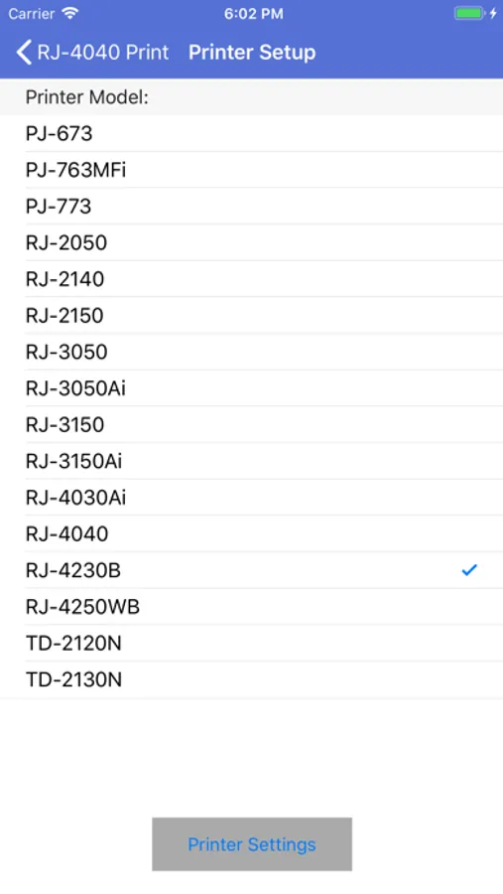Choose RJ-3050Ai from the list

pos(251,388)
